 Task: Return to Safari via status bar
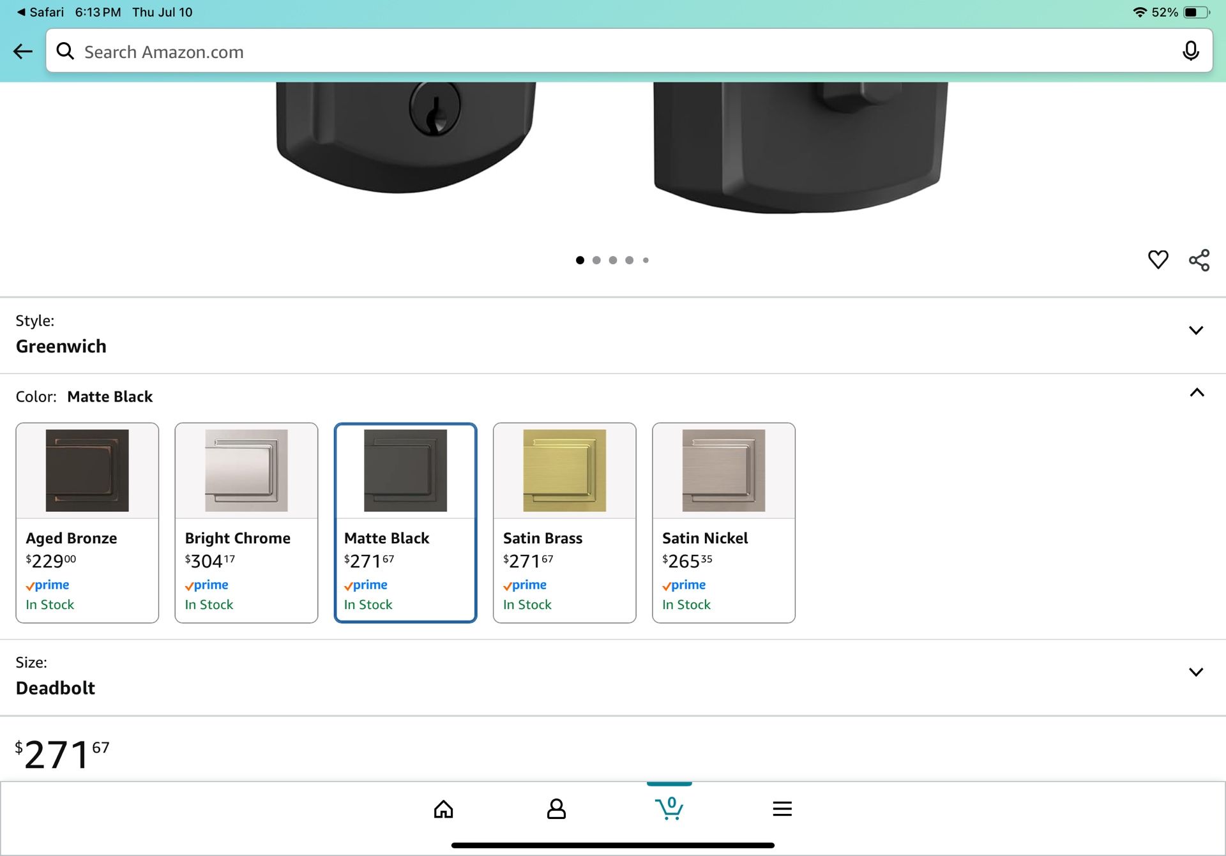coord(40,12)
